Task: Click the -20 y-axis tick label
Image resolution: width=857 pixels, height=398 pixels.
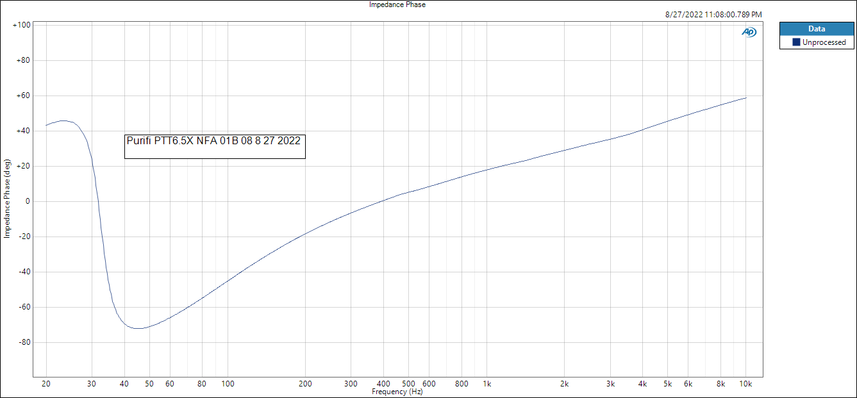Action: pyautogui.click(x=24, y=236)
